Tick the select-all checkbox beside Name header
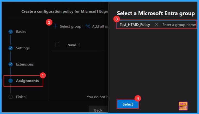Image resolution: width=199 pixels, height=114 pixels. tap(58, 45)
